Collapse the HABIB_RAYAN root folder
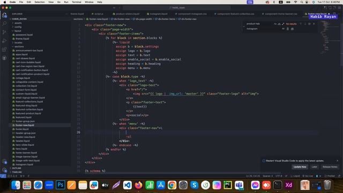The image size is (343, 193). click(19, 19)
